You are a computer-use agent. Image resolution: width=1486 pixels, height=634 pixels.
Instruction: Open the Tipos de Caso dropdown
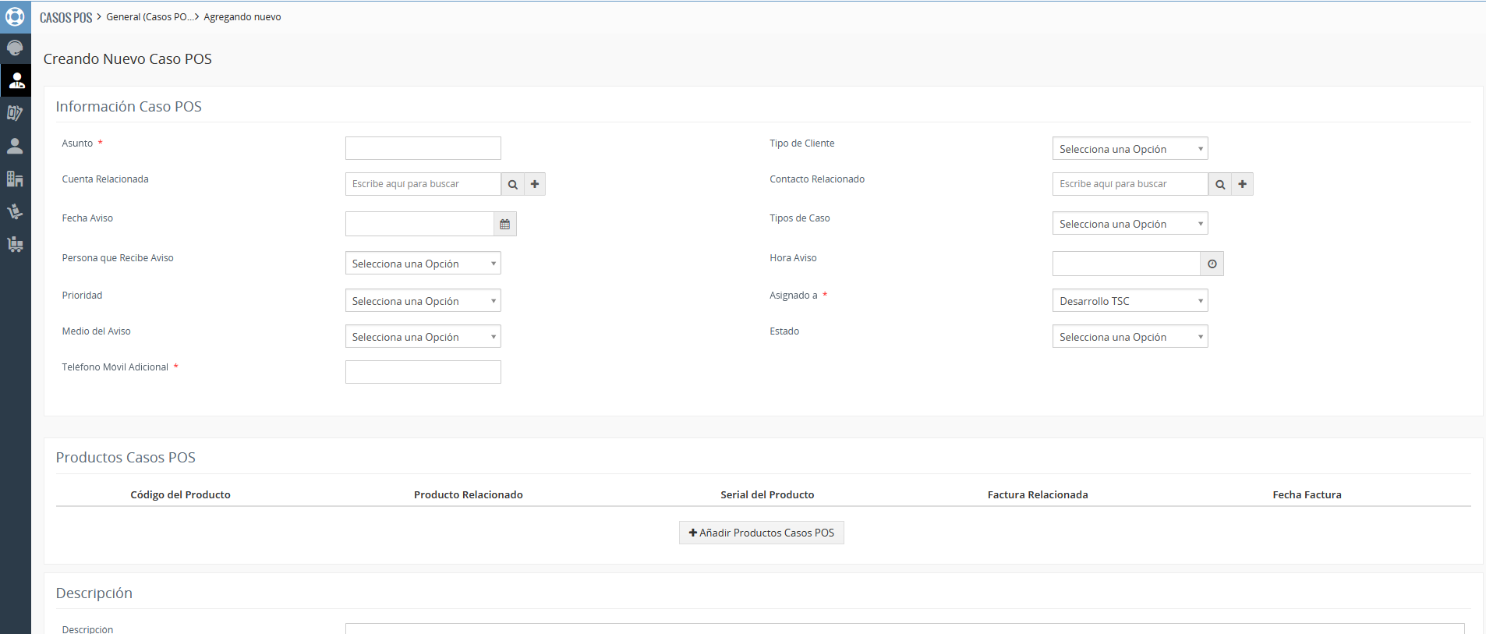1130,223
